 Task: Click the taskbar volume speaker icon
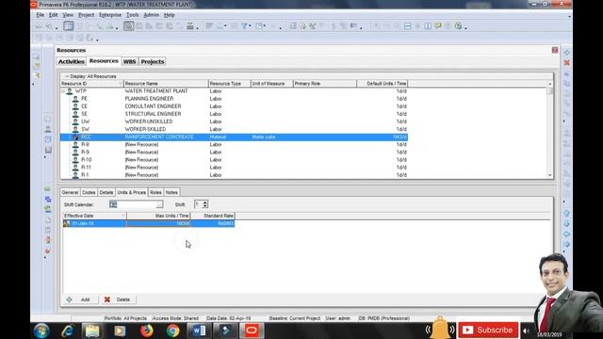pyautogui.click(x=526, y=331)
